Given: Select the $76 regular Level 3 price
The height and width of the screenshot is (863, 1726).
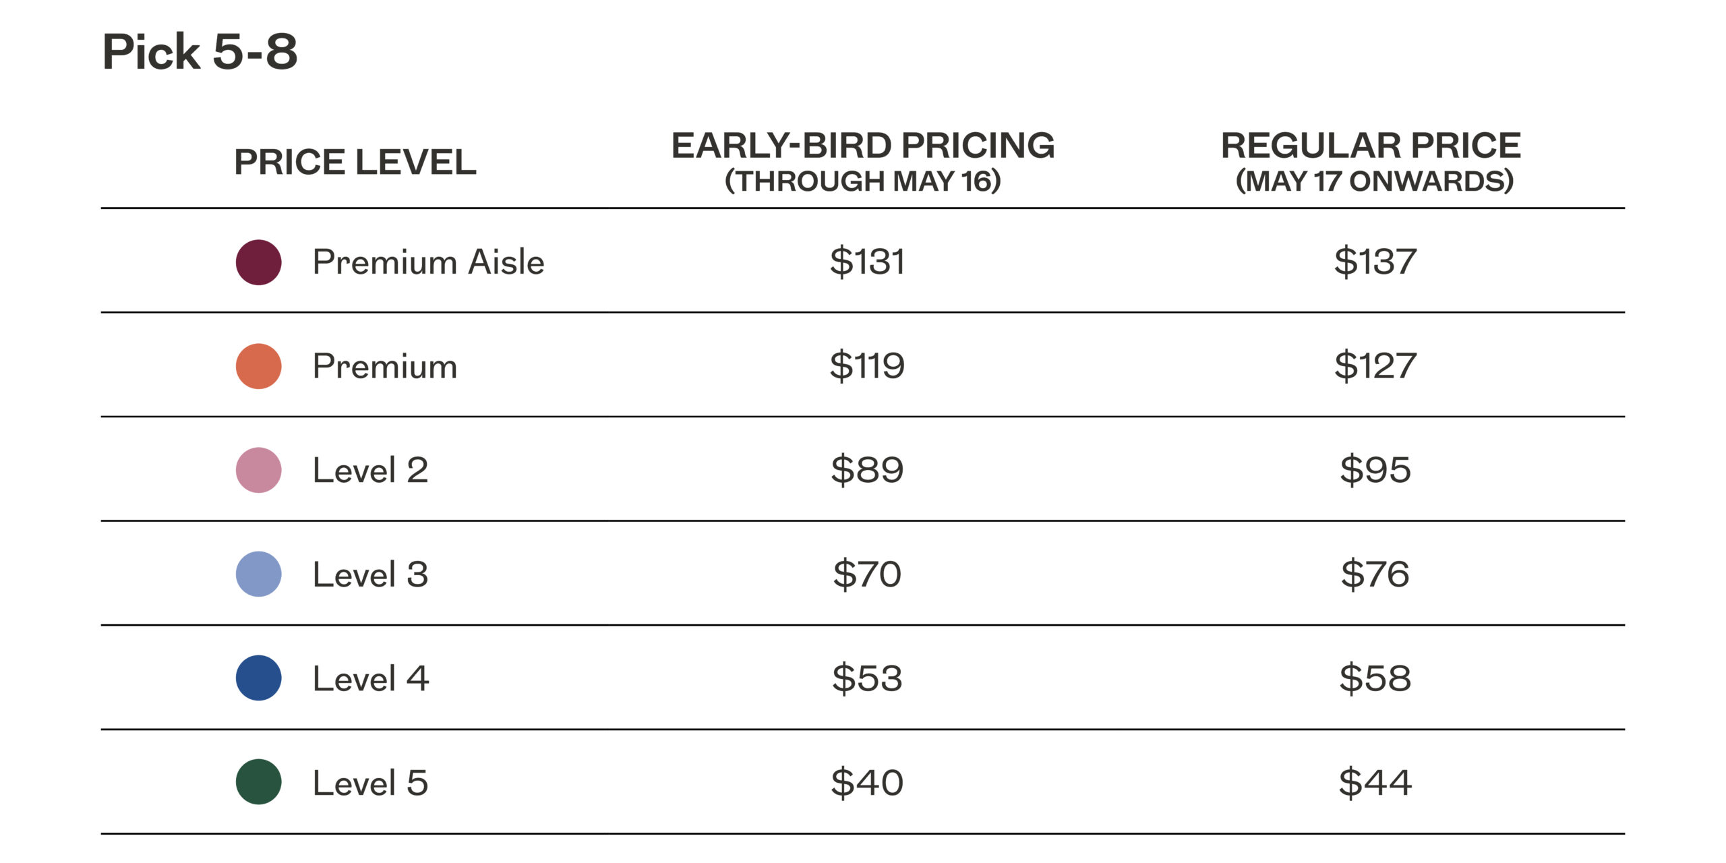Looking at the screenshot, I should 1375,574.
